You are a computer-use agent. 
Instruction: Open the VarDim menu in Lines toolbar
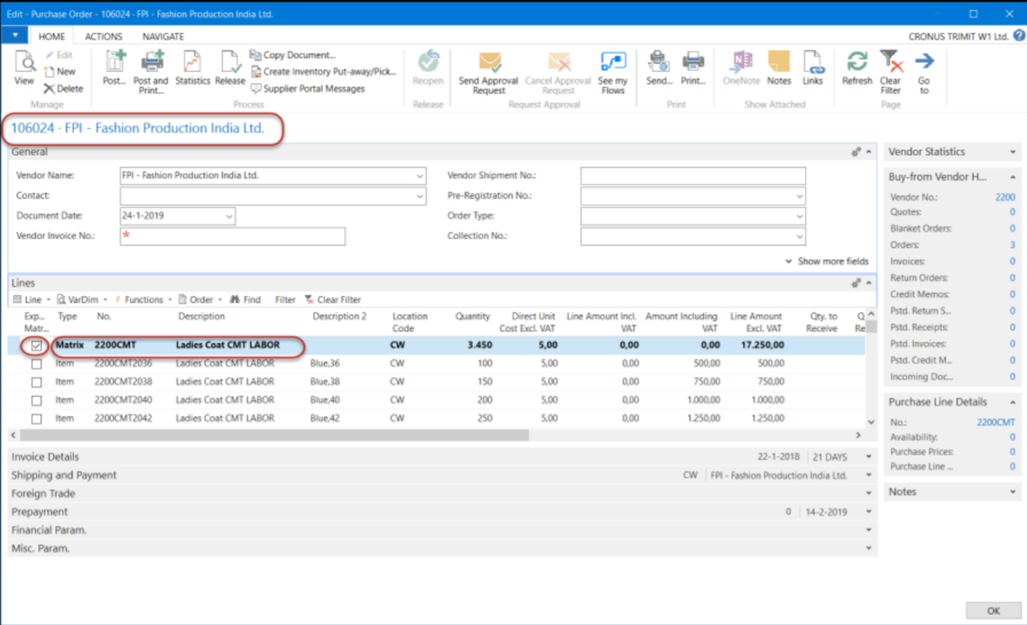coord(83,299)
